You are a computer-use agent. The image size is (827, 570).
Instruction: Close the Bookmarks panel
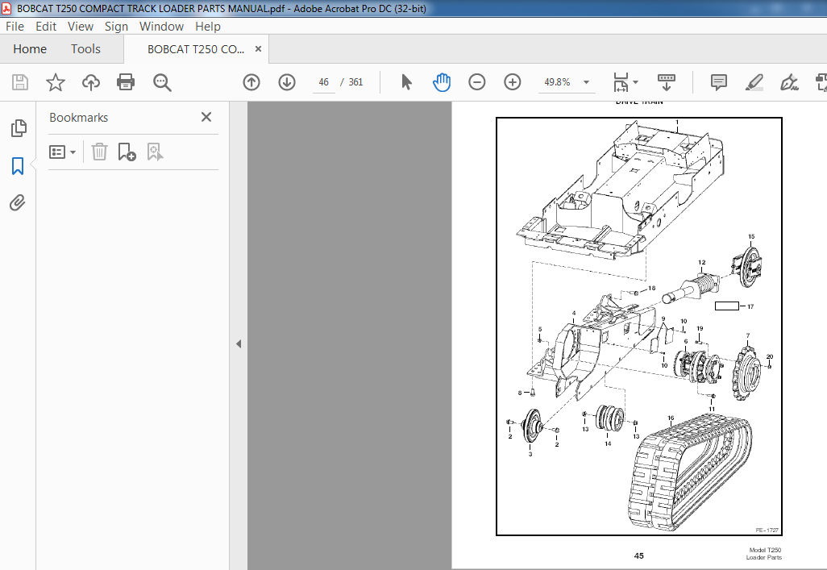pos(206,117)
